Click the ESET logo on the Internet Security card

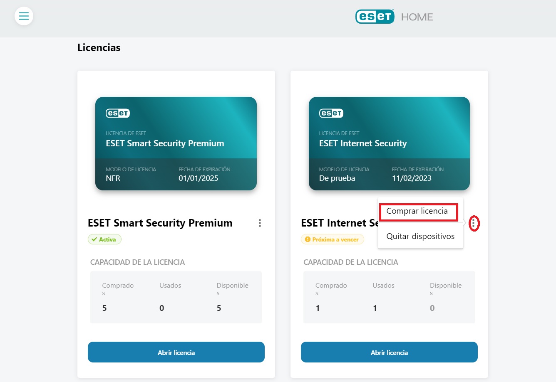tap(331, 113)
